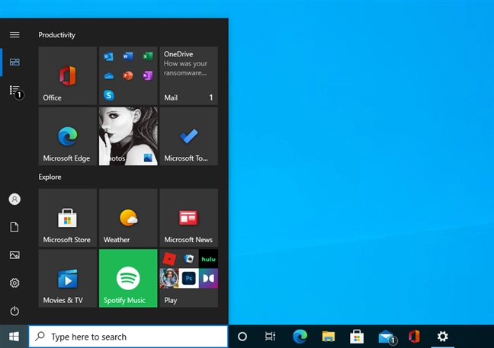Open the Microsoft News tile

tap(189, 218)
